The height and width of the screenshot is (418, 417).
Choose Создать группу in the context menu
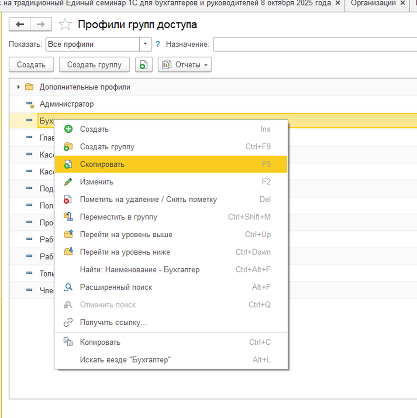coord(171,146)
